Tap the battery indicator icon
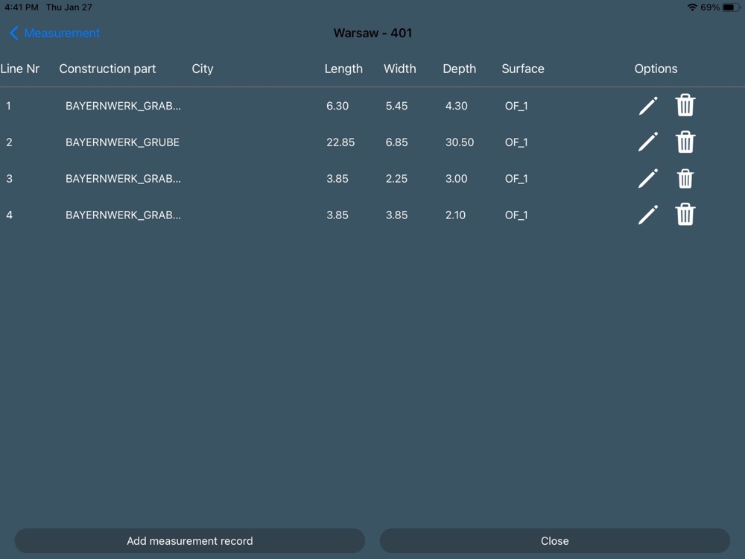Viewport: 745px width, 559px height. pos(730,7)
